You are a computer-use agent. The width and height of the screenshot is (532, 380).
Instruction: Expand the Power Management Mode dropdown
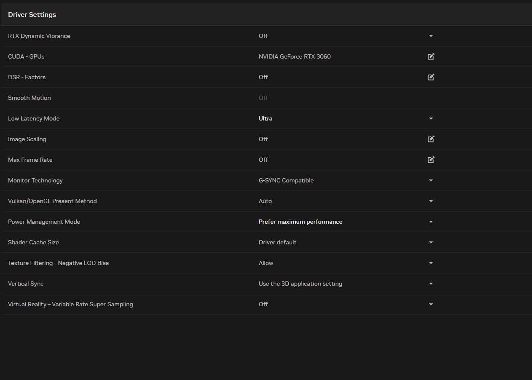431,222
